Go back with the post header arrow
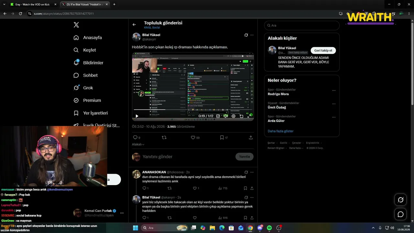 click(x=134, y=25)
